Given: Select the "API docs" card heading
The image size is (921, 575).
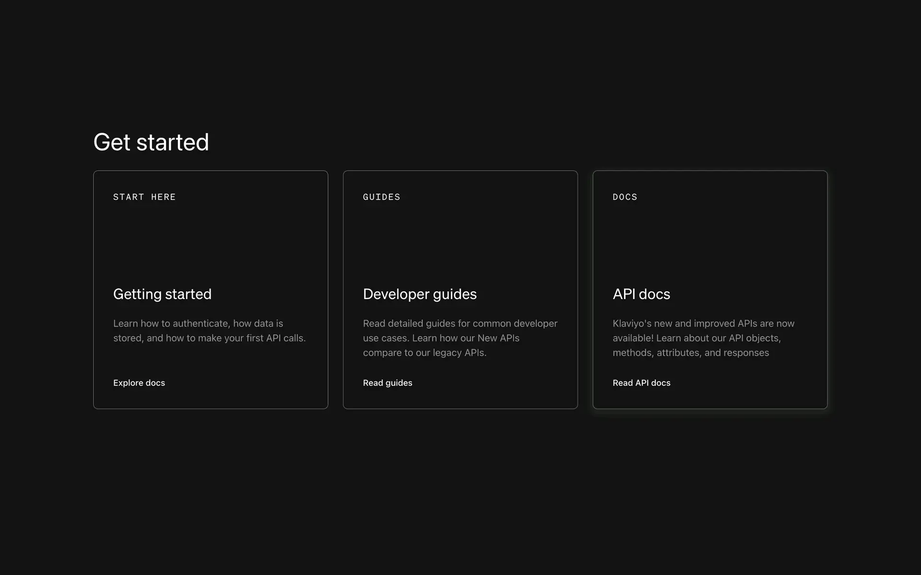Looking at the screenshot, I should [641, 294].
